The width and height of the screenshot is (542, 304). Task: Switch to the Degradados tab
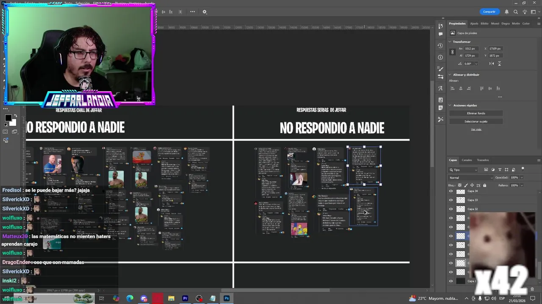(506, 24)
